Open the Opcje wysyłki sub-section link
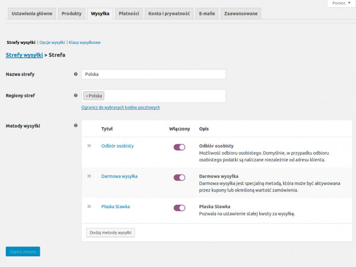This screenshot has width=356, height=267. tap(52, 43)
